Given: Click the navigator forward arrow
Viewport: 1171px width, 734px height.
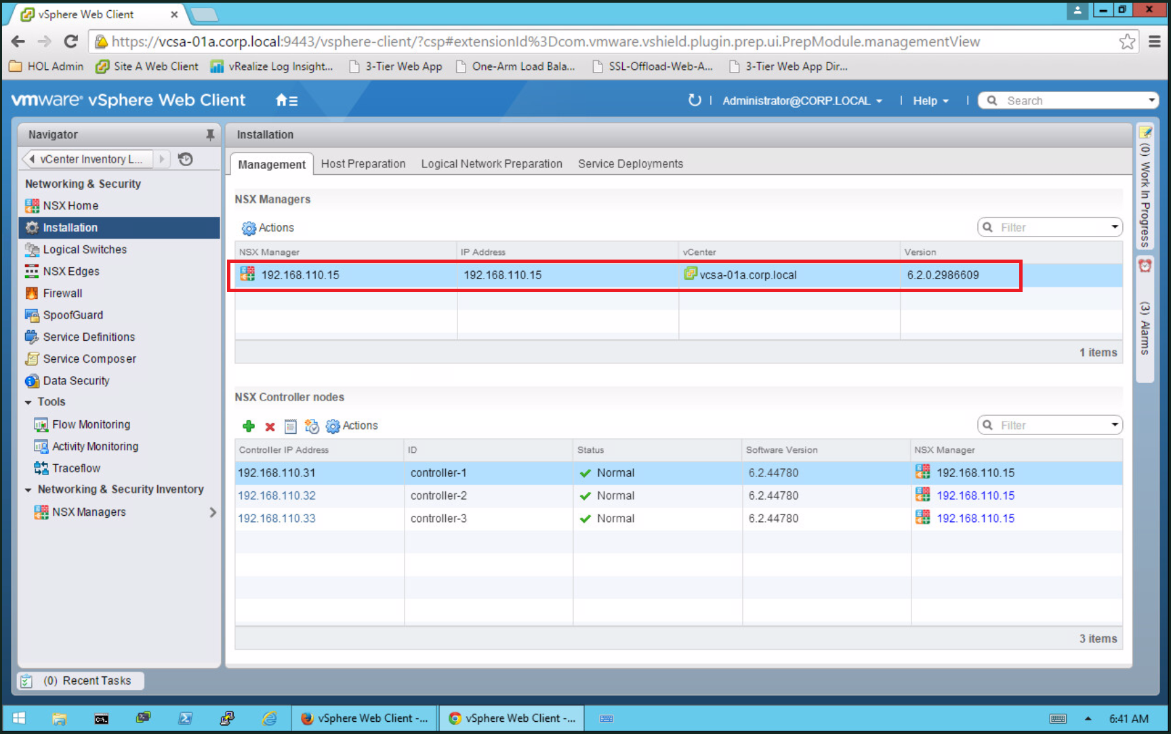Looking at the screenshot, I should [x=161, y=159].
